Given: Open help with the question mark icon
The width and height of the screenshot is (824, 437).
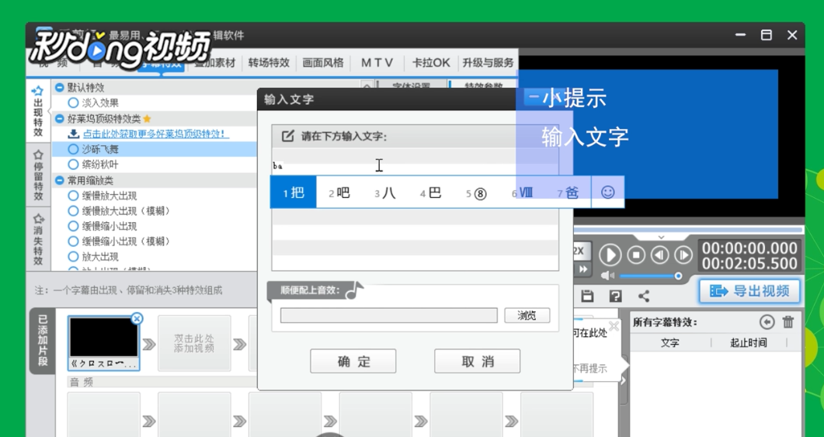Looking at the screenshot, I should [x=615, y=296].
